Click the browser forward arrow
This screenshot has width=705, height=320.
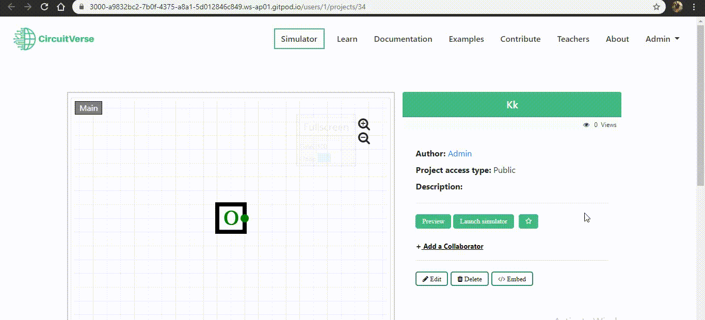(28, 7)
